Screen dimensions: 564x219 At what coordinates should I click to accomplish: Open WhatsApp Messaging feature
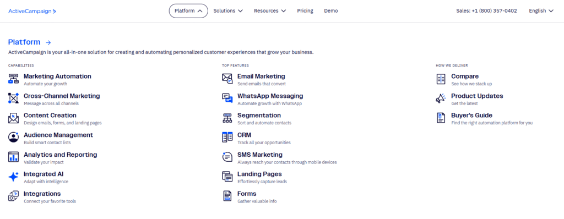pyautogui.click(x=270, y=96)
